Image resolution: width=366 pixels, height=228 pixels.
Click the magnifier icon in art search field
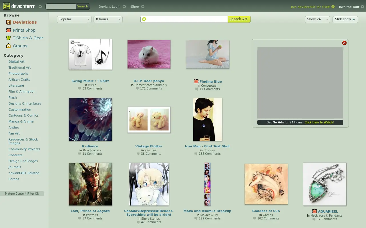(x=144, y=19)
